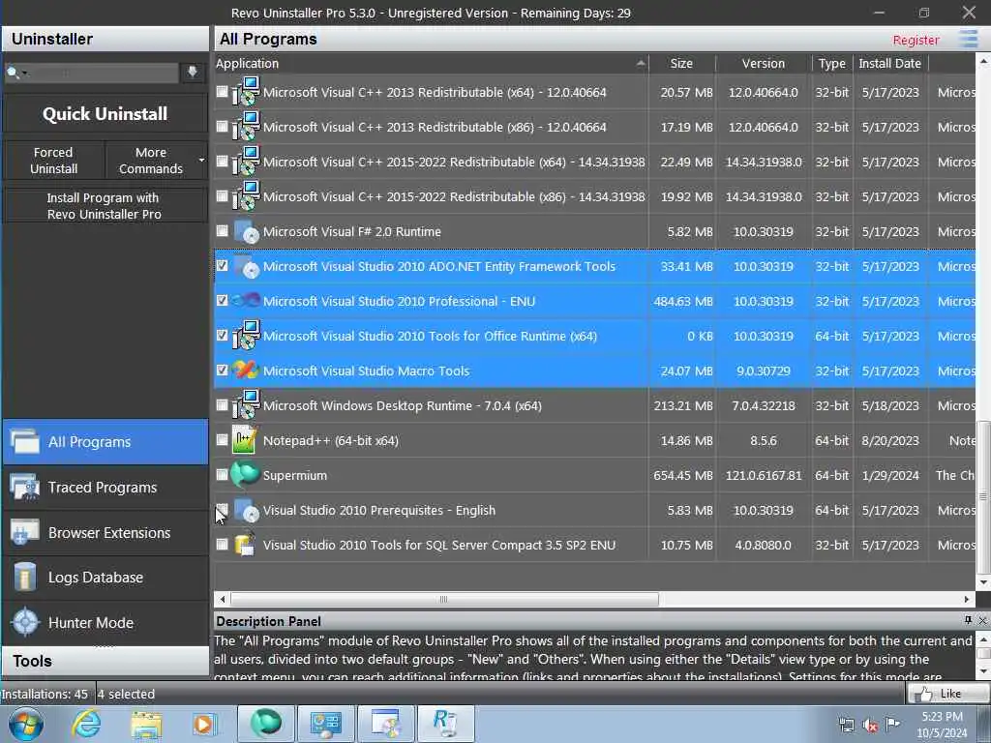This screenshot has width=991, height=743.
Task: Check the Visual C++ 2015-2022 x64 checkbox
Action: point(222,162)
